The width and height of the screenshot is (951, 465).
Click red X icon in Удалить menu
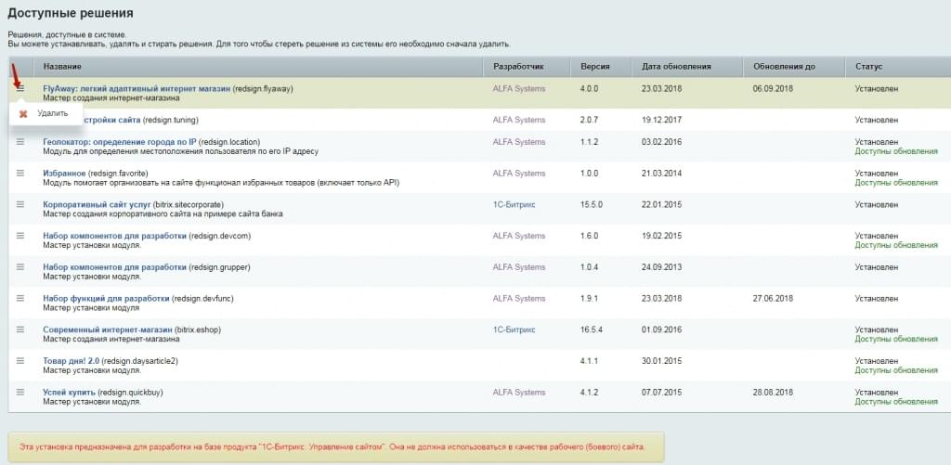click(x=23, y=113)
